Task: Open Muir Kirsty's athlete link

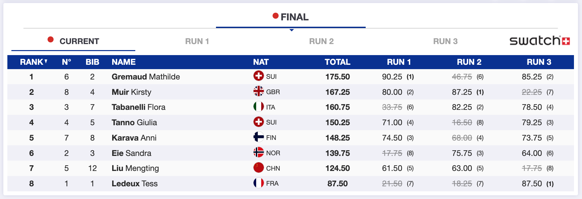Action: click(131, 92)
